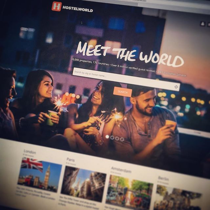Select the fourth carousel dot
This screenshot has width=210, height=210.
coord(122,139)
